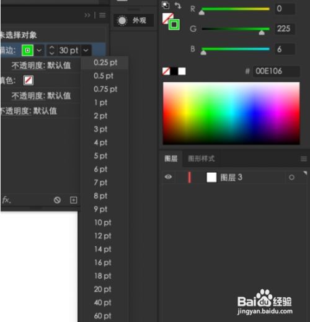310x322 pixels.
Task: Click the 30 pt stroke weight field
Action: (69, 50)
